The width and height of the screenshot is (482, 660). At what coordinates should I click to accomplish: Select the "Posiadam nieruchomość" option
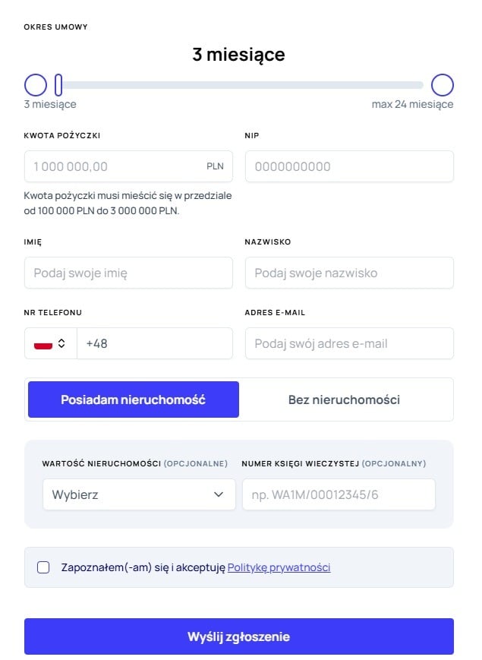[132, 399]
